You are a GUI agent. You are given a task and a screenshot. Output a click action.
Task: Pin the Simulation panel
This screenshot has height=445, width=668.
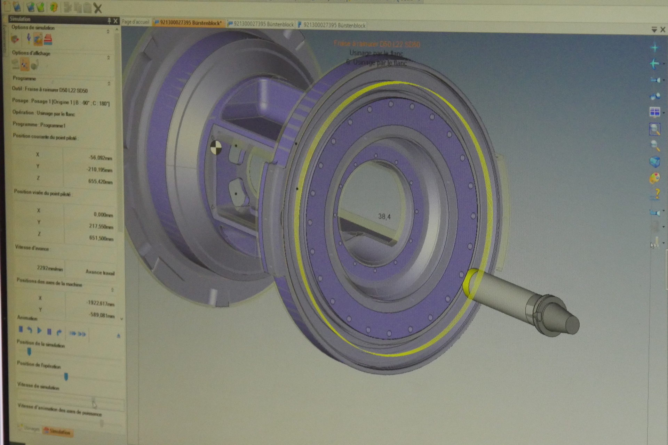click(x=109, y=21)
